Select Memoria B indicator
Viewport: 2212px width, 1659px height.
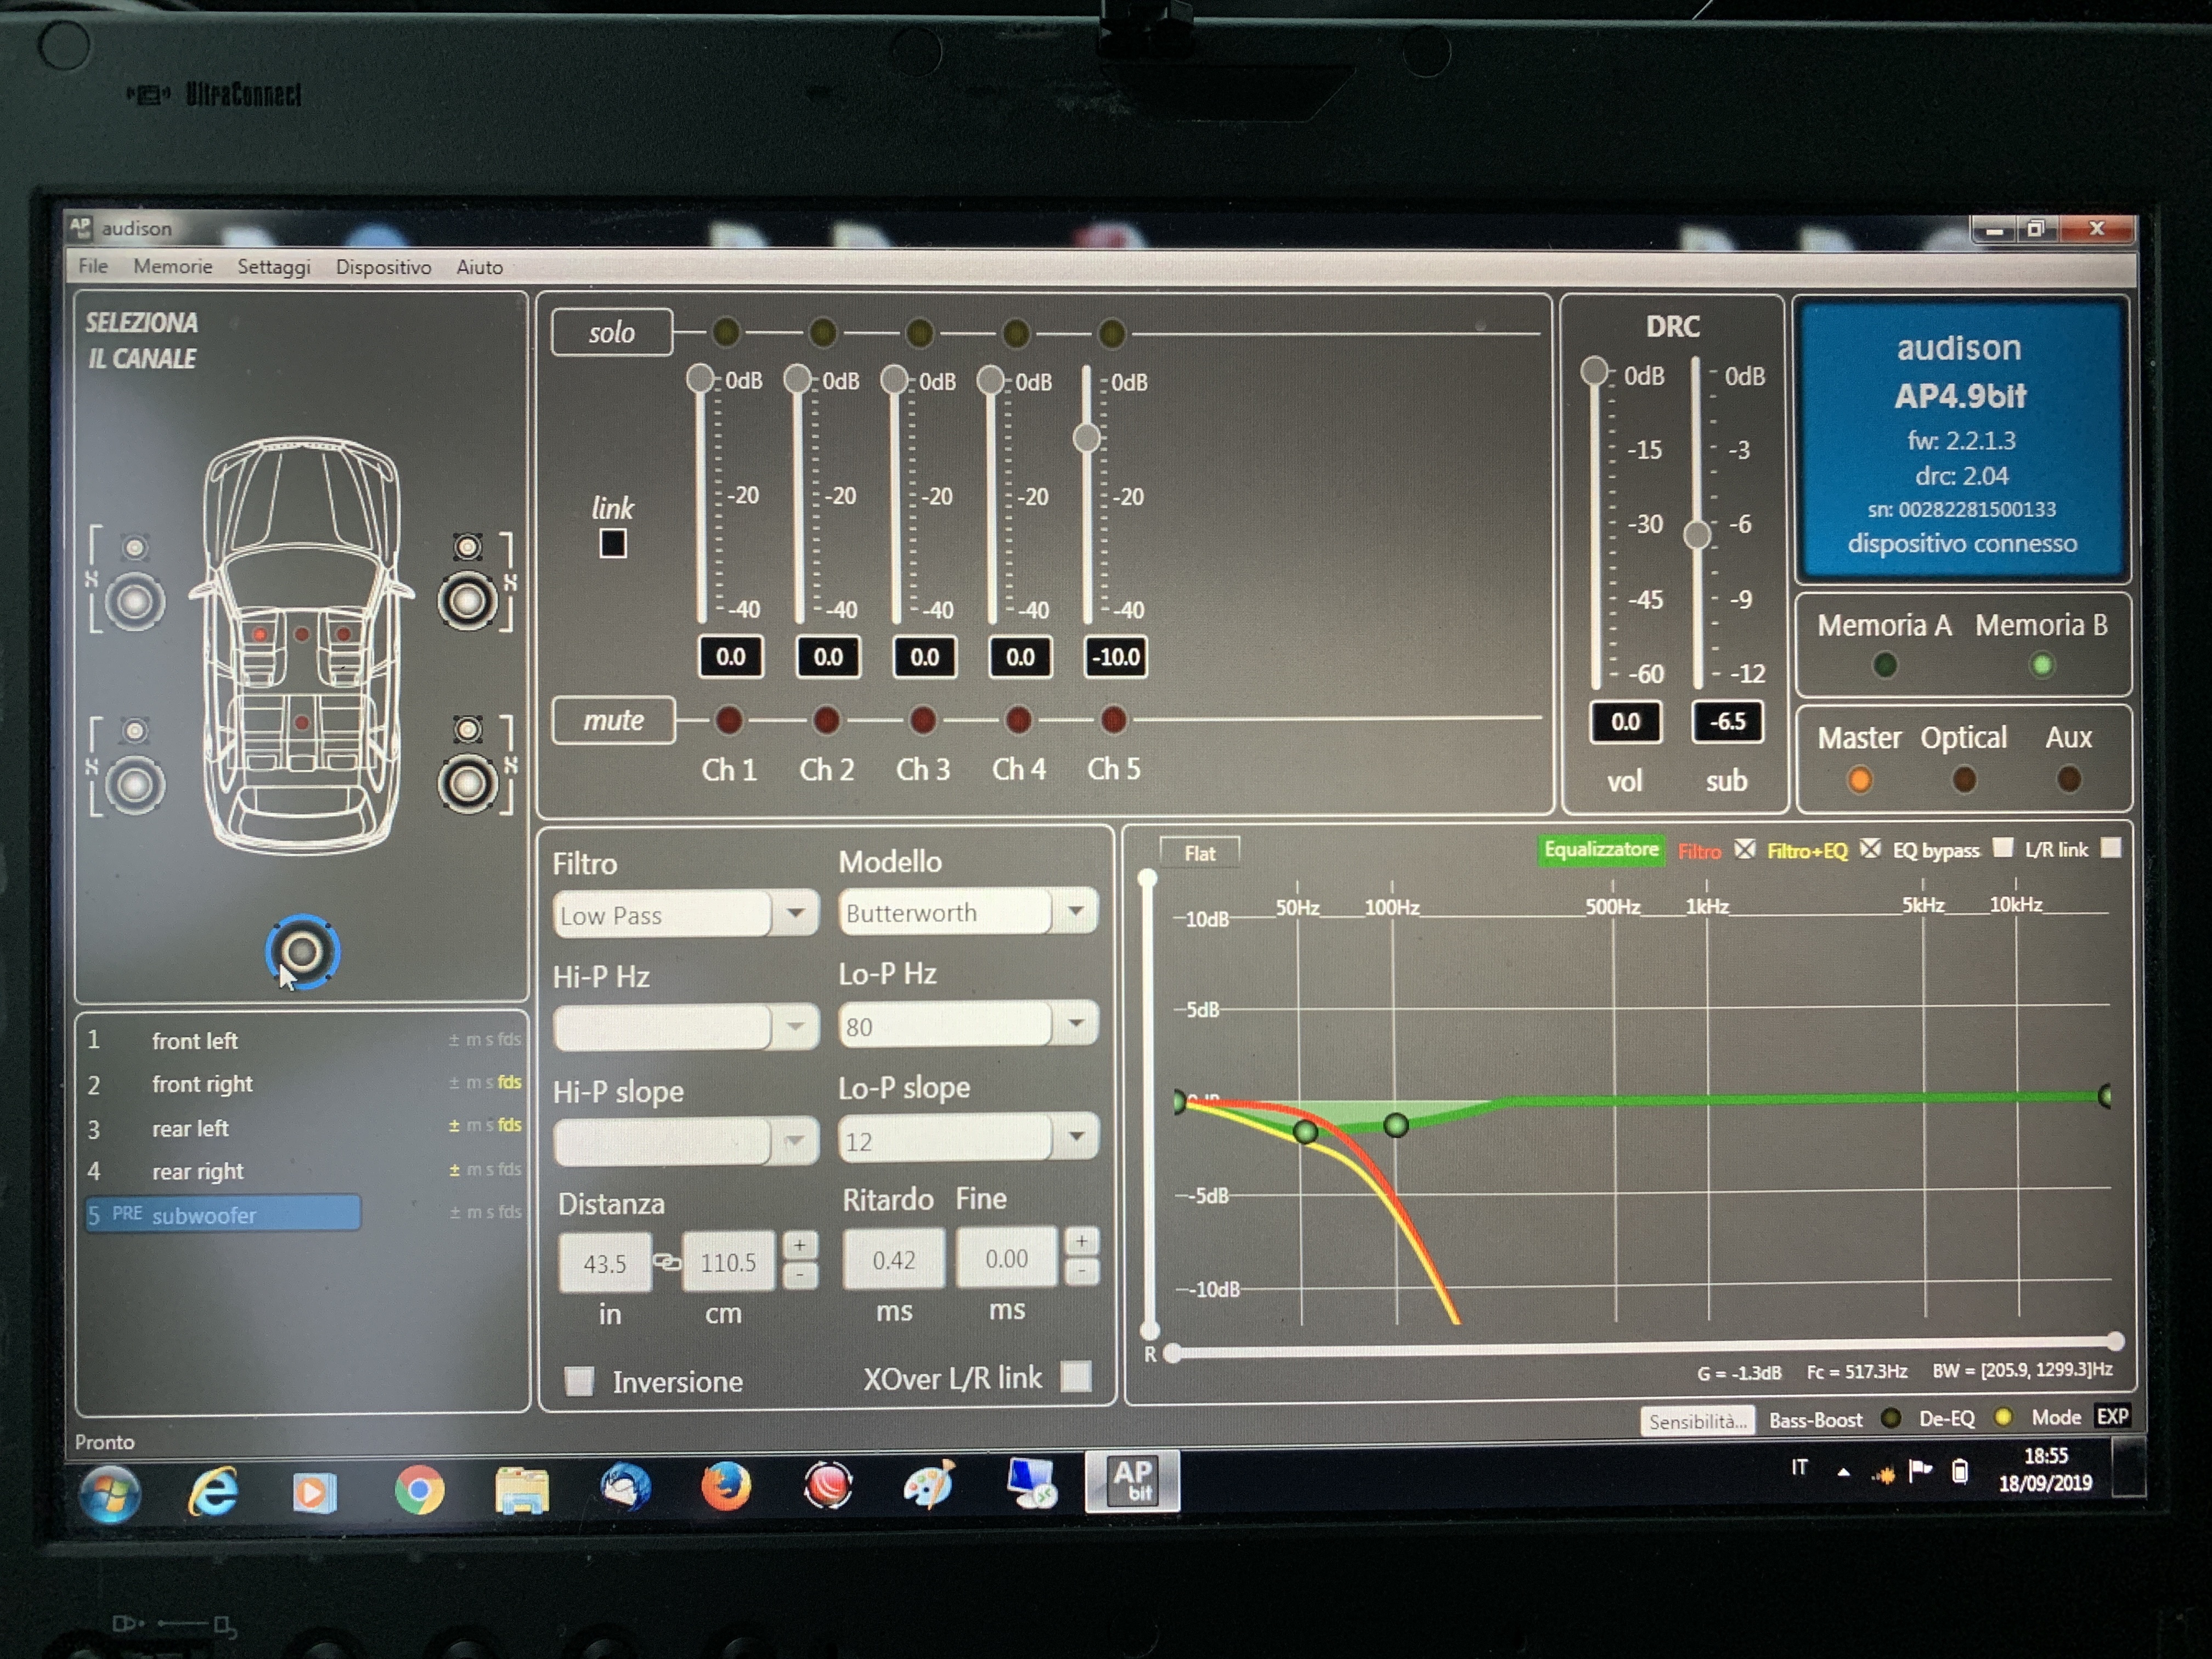tap(2041, 665)
